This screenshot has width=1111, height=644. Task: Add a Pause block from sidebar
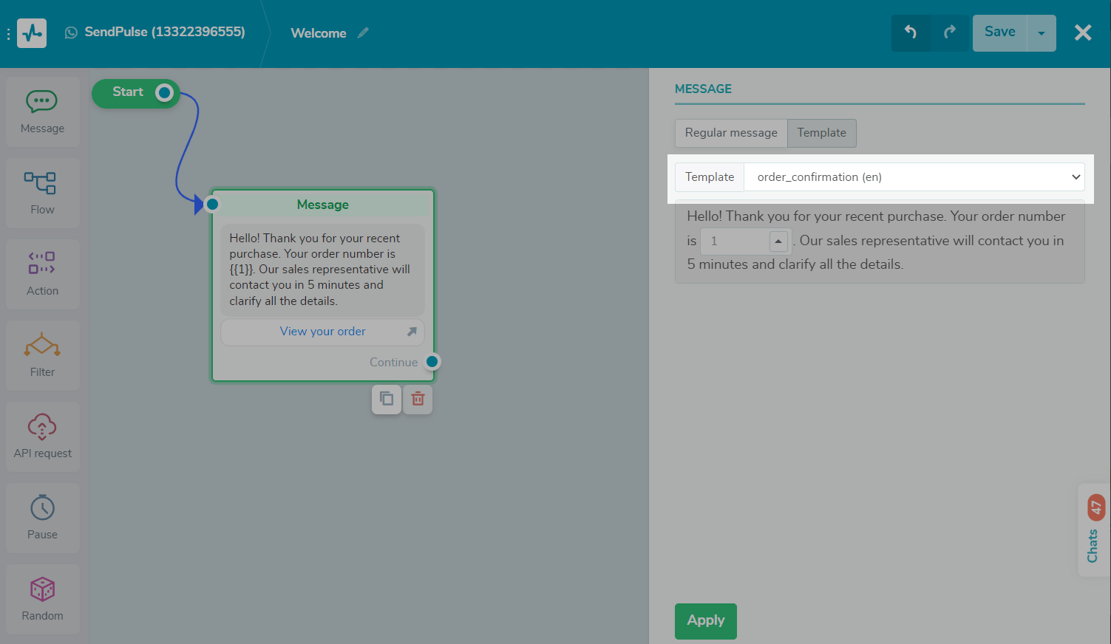click(x=42, y=518)
